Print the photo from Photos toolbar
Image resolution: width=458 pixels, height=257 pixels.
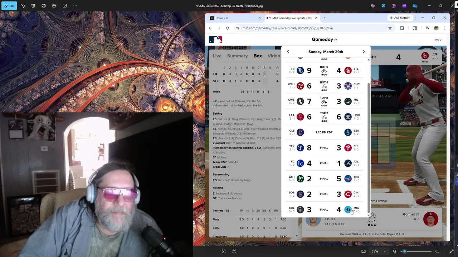coord(44,6)
